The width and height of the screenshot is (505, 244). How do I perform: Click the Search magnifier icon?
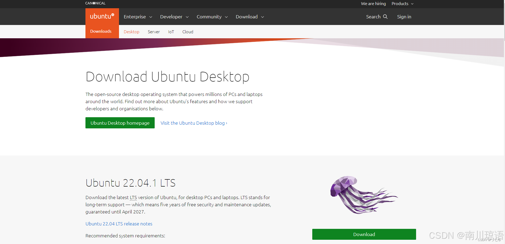[385, 16]
